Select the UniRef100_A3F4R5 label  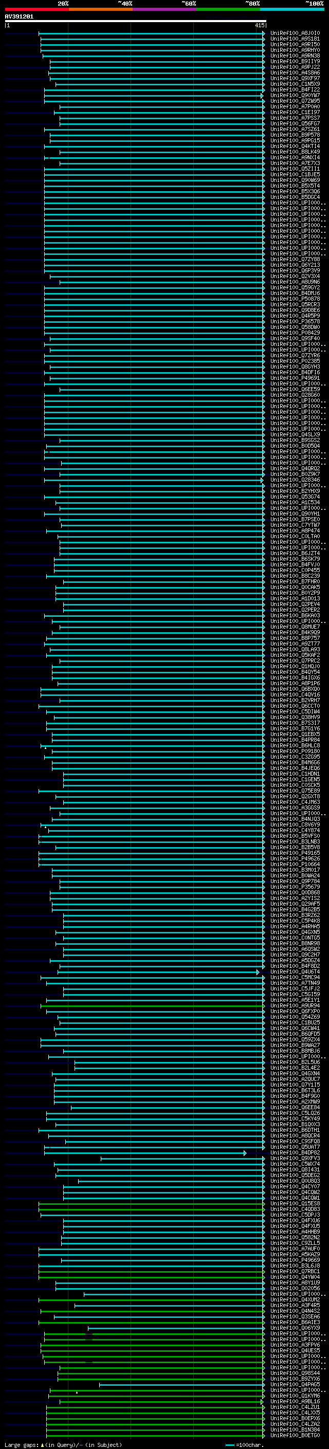pos(295,1306)
